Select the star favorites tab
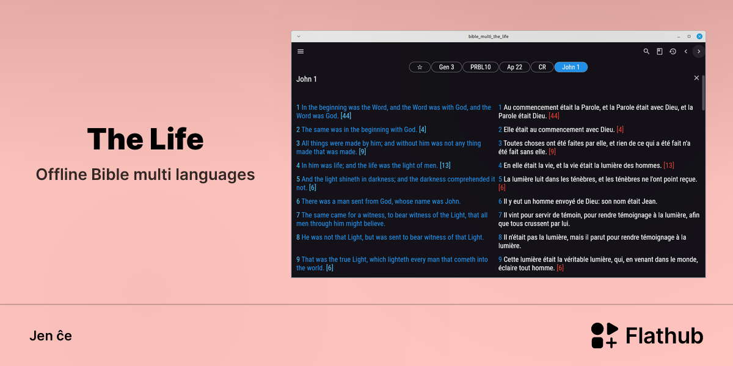 pos(420,67)
